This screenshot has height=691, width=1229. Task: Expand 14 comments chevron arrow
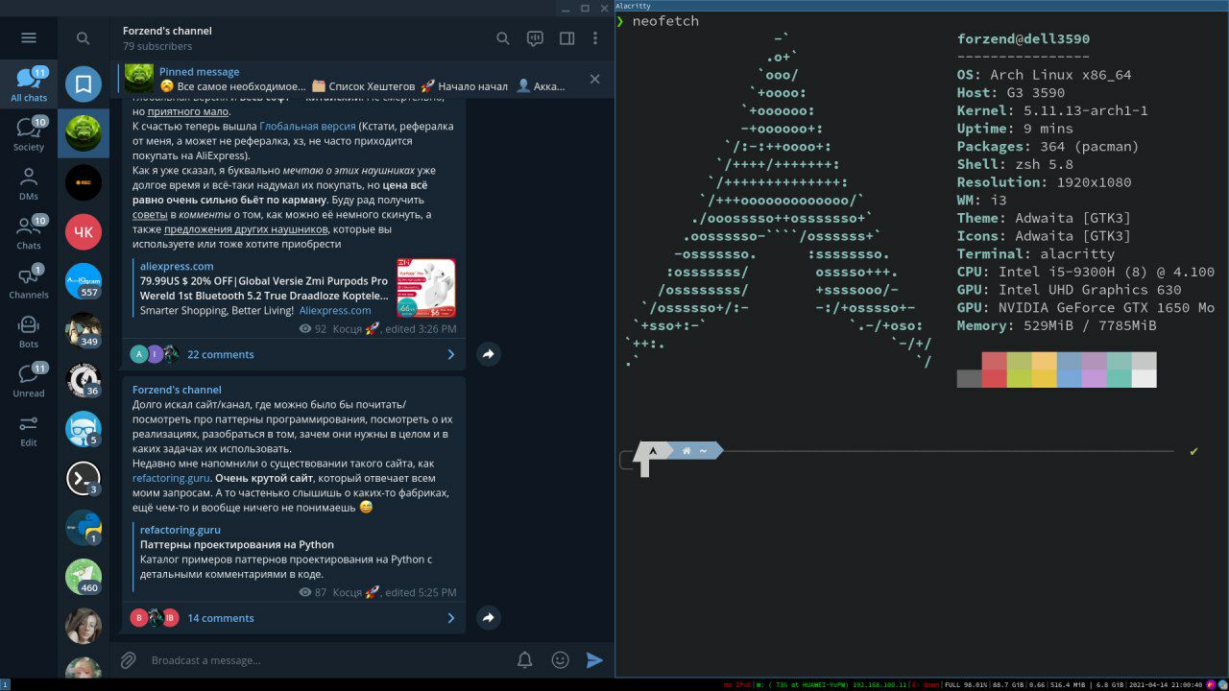pyautogui.click(x=450, y=618)
